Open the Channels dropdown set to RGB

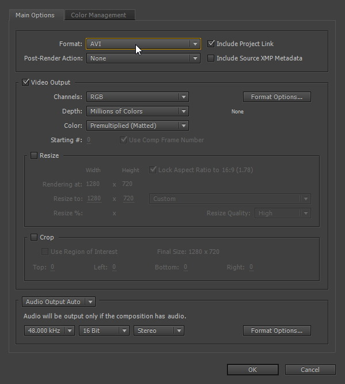tap(138, 97)
